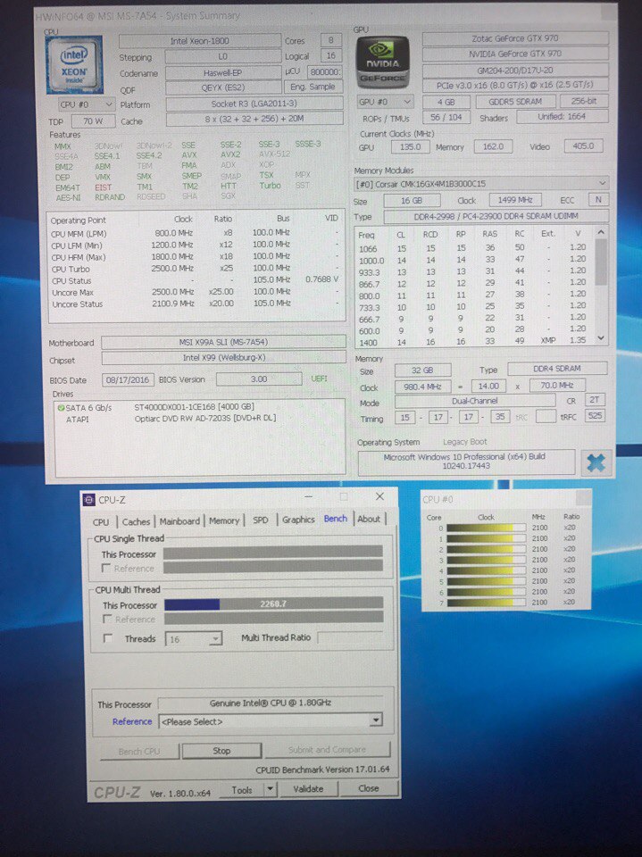Click the MSI X99A SLI motherboard field
The image size is (642, 857).
pyautogui.click(x=223, y=342)
